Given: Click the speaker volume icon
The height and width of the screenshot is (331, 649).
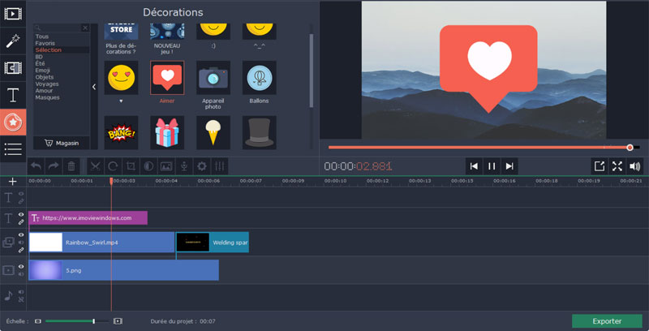Looking at the screenshot, I should click(x=634, y=166).
